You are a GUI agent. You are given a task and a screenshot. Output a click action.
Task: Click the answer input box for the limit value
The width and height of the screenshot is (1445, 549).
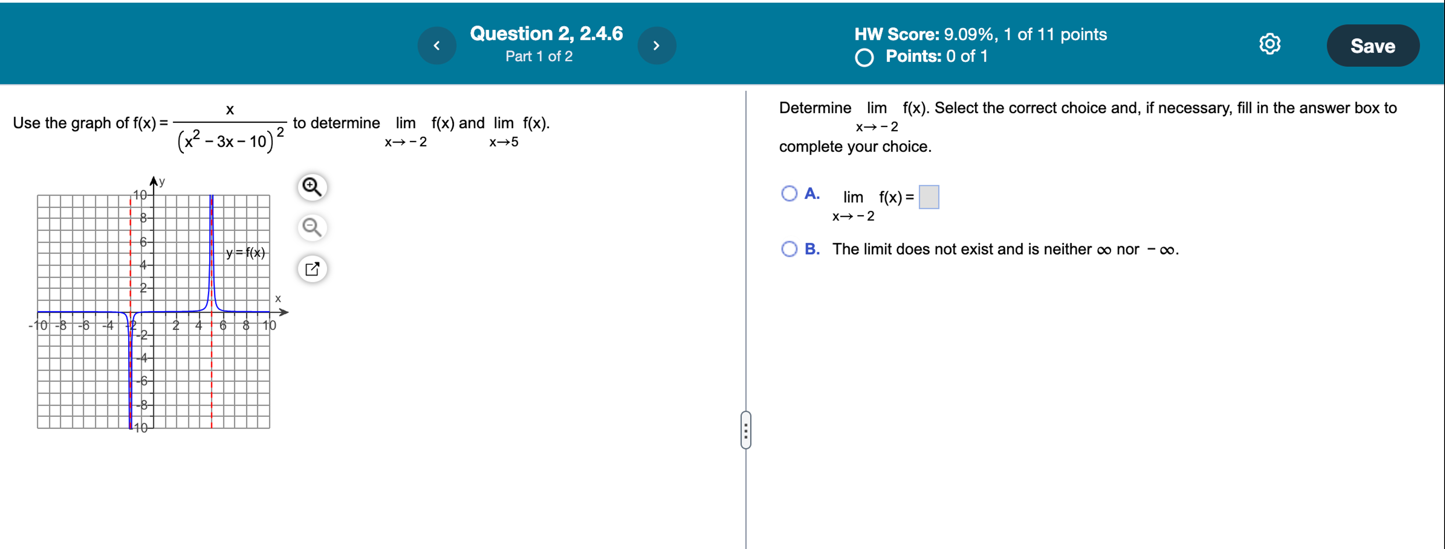click(929, 197)
